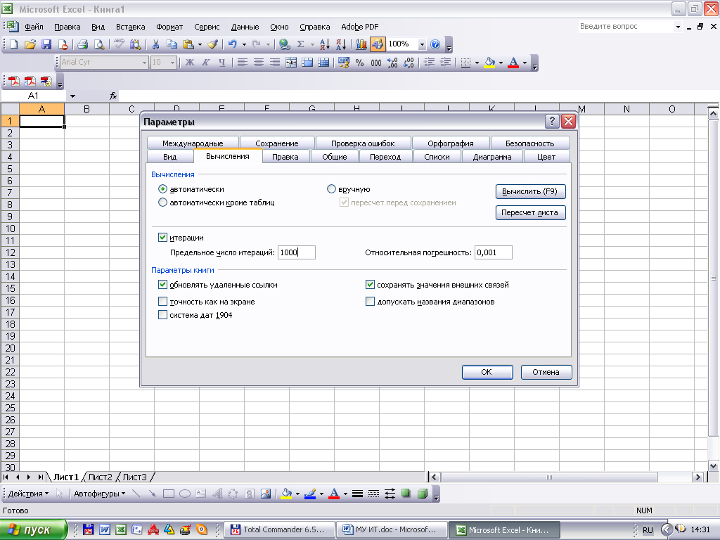
Task: Confirm dialog with OK button
Action: click(487, 372)
